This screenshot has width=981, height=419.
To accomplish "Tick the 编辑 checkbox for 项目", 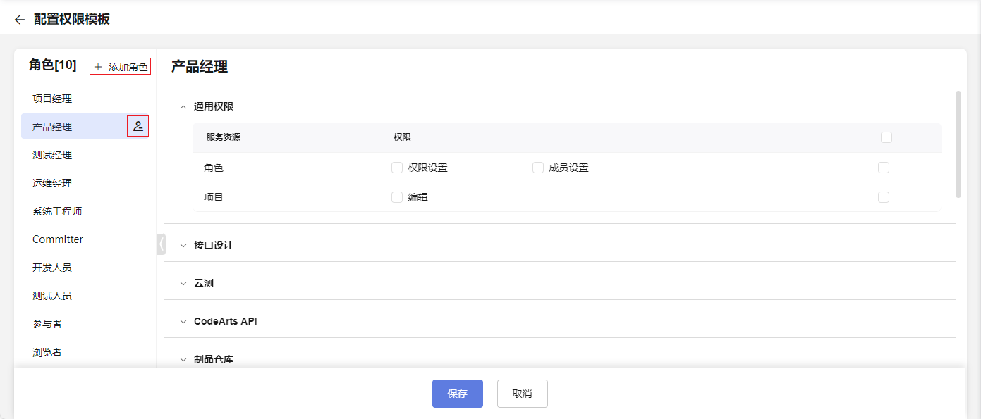I will pos(397,197).
